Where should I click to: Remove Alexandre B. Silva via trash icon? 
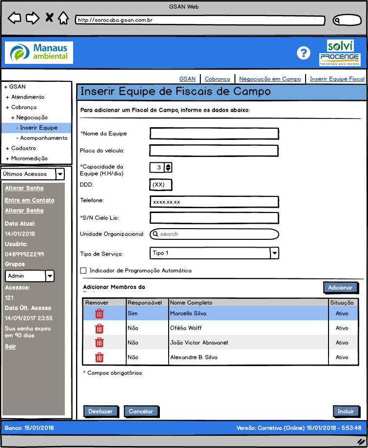coord(99,357)
